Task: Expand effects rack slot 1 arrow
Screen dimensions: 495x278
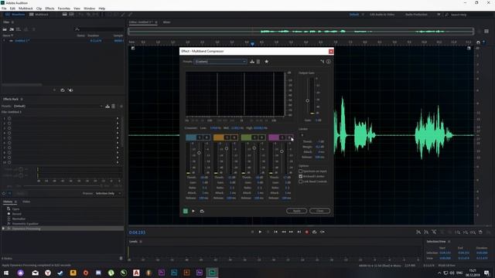Action: pyautogui.click(x=118, y=118)
